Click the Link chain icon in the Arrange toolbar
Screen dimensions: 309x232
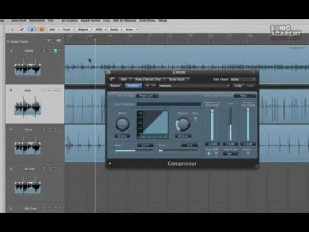22,29
